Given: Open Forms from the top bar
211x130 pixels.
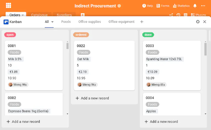Looking at the screenshot, I should [163, 6].
